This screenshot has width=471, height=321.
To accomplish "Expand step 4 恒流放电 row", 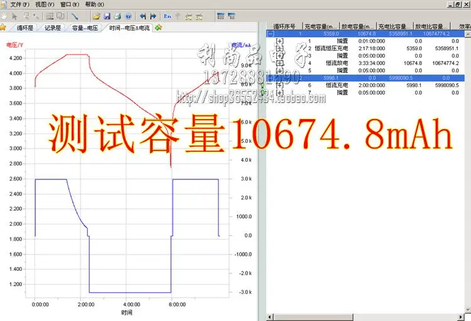I will (279, 63).
